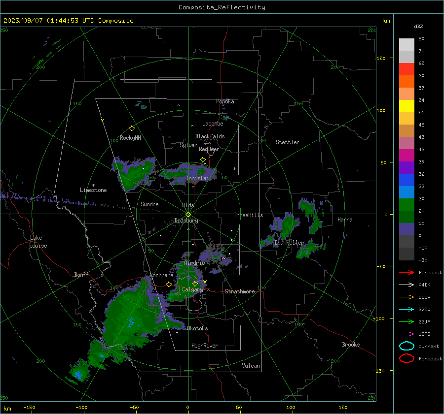The image size is (444, 414).
Task: Select the purple 39 dBZ swatch
Action: tap(407, 167)
